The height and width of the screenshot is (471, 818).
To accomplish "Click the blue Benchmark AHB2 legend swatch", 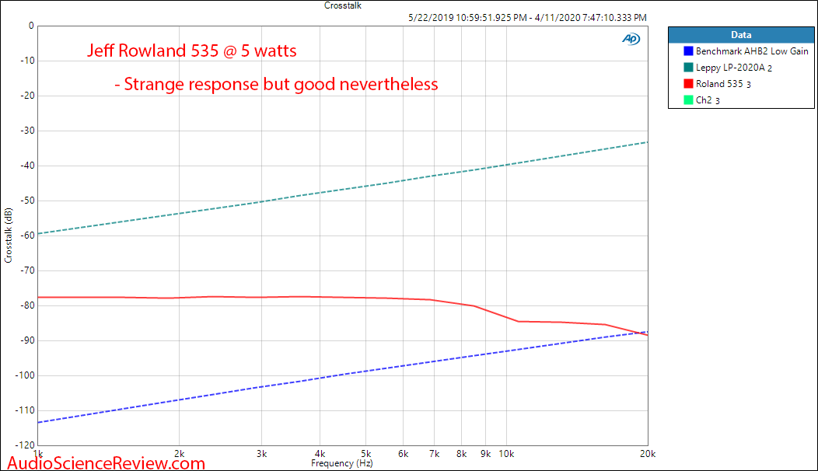I will coord(688,51).
